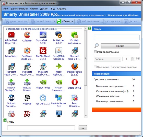143x137 pixels.
Task: Enable the Размер программы checkbox
Action: tap(95, 52)
